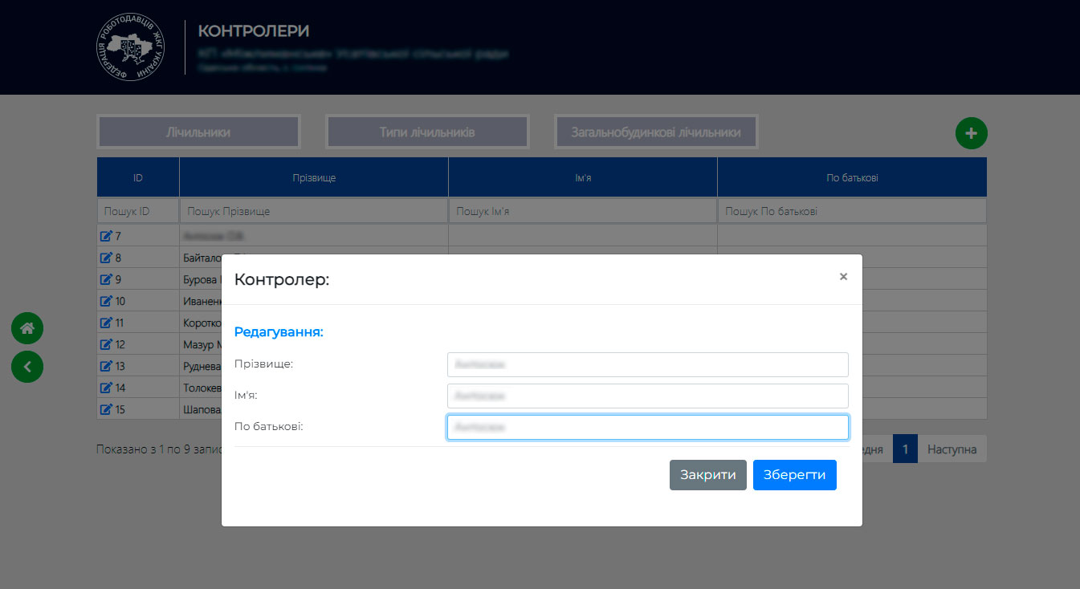Open editor for row ID 14
Screen dimensions: 1080x589
tap(106, 388)
